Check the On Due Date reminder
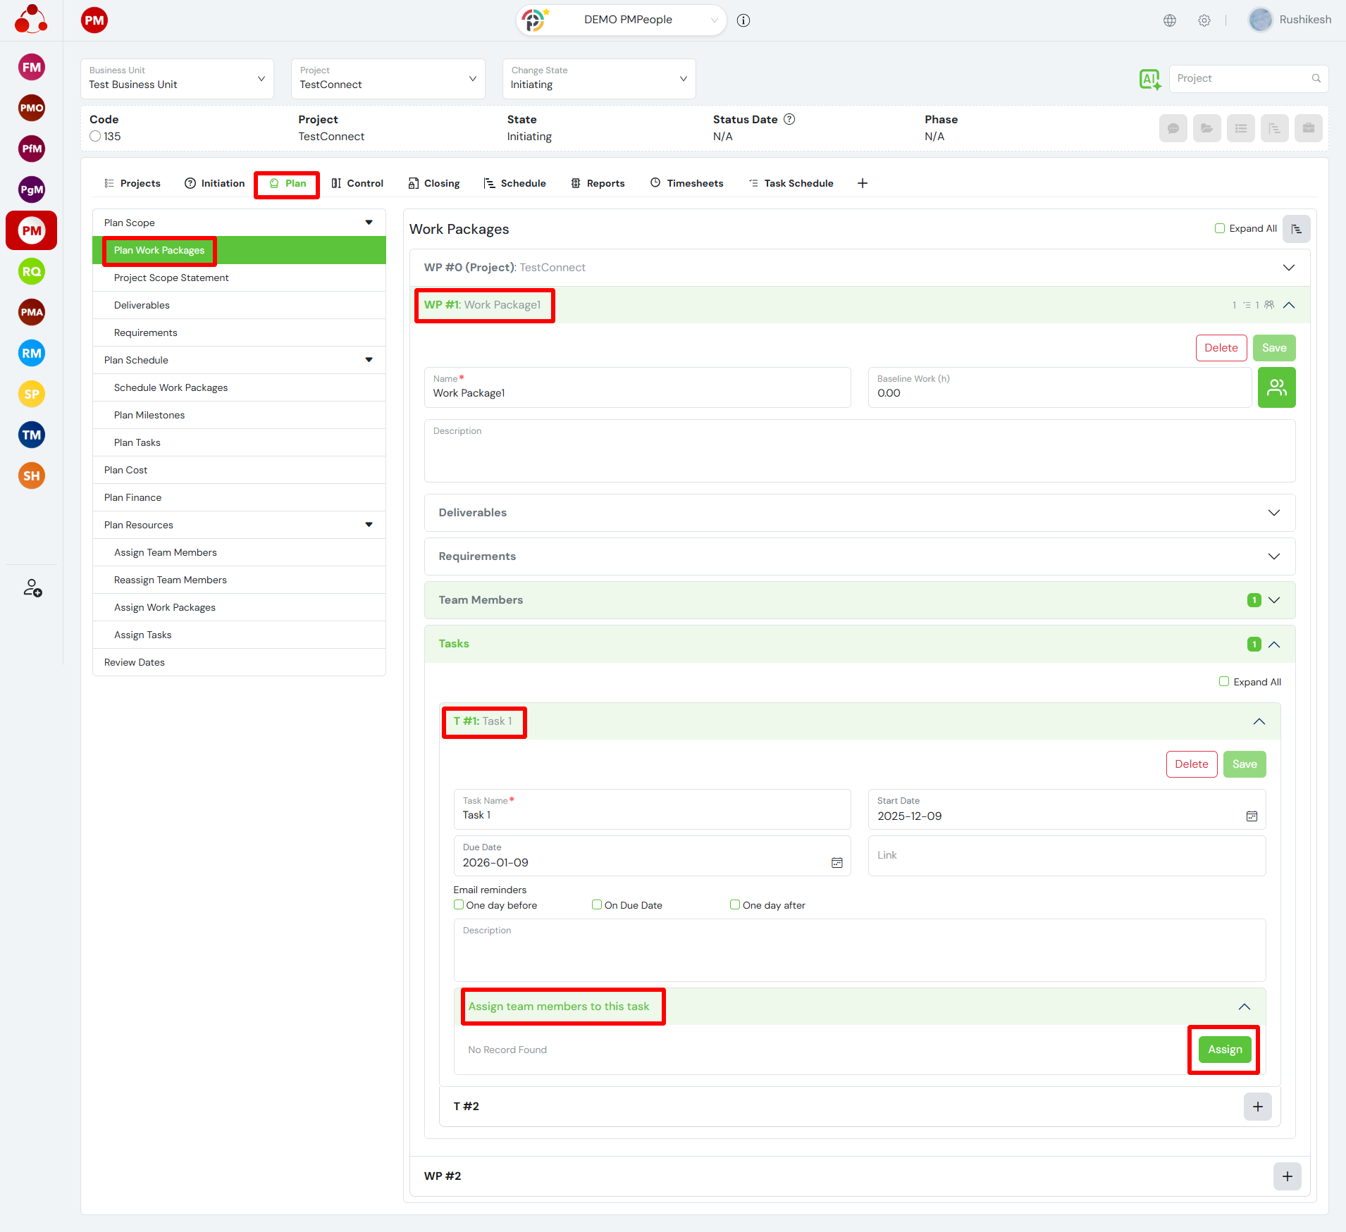 [x=597, y=905]
